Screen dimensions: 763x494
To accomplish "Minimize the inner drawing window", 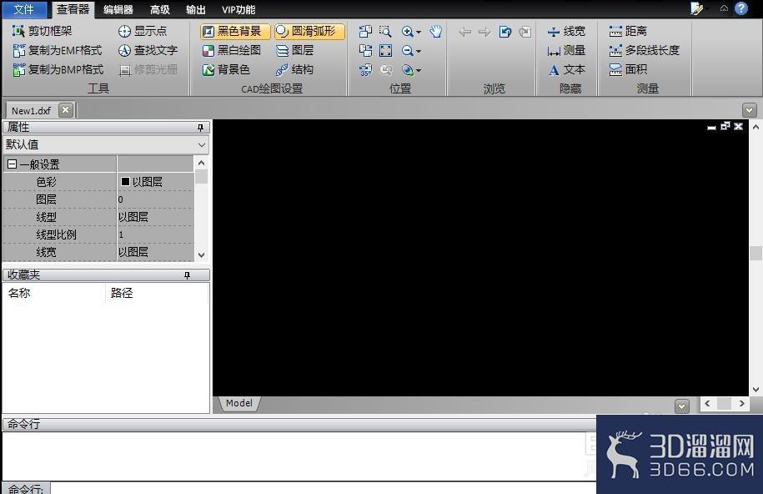I will 711,127.
